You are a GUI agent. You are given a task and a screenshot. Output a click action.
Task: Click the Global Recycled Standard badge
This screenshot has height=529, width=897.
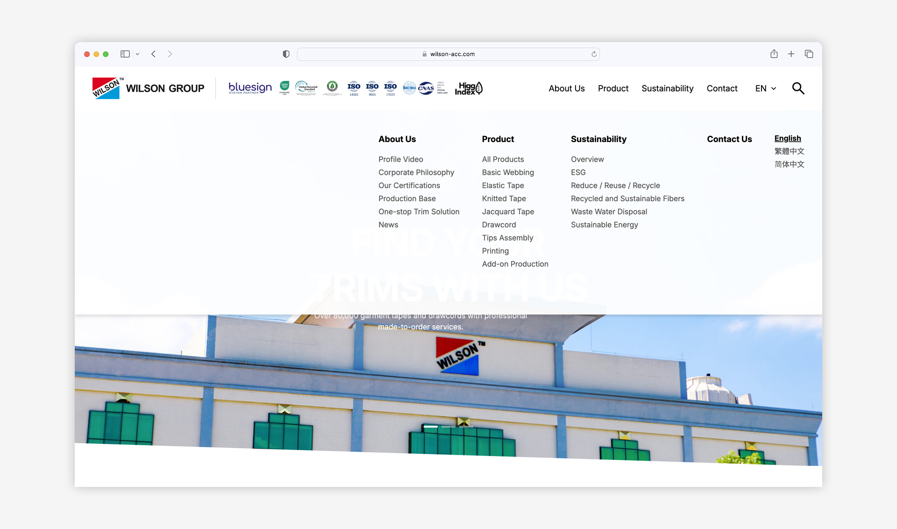306,88
